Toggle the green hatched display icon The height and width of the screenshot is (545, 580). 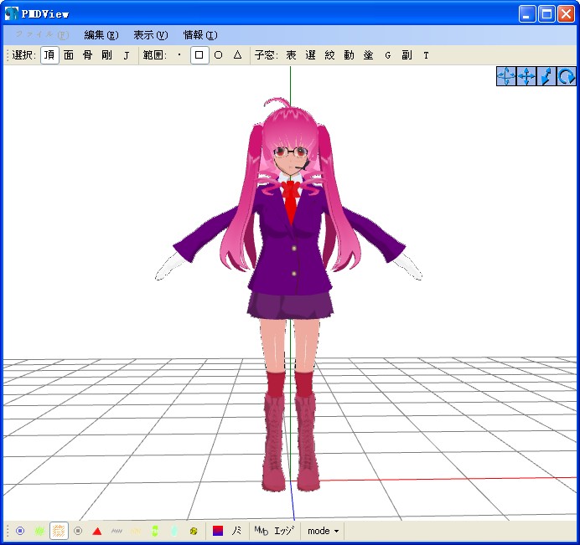tap(39, 531)
